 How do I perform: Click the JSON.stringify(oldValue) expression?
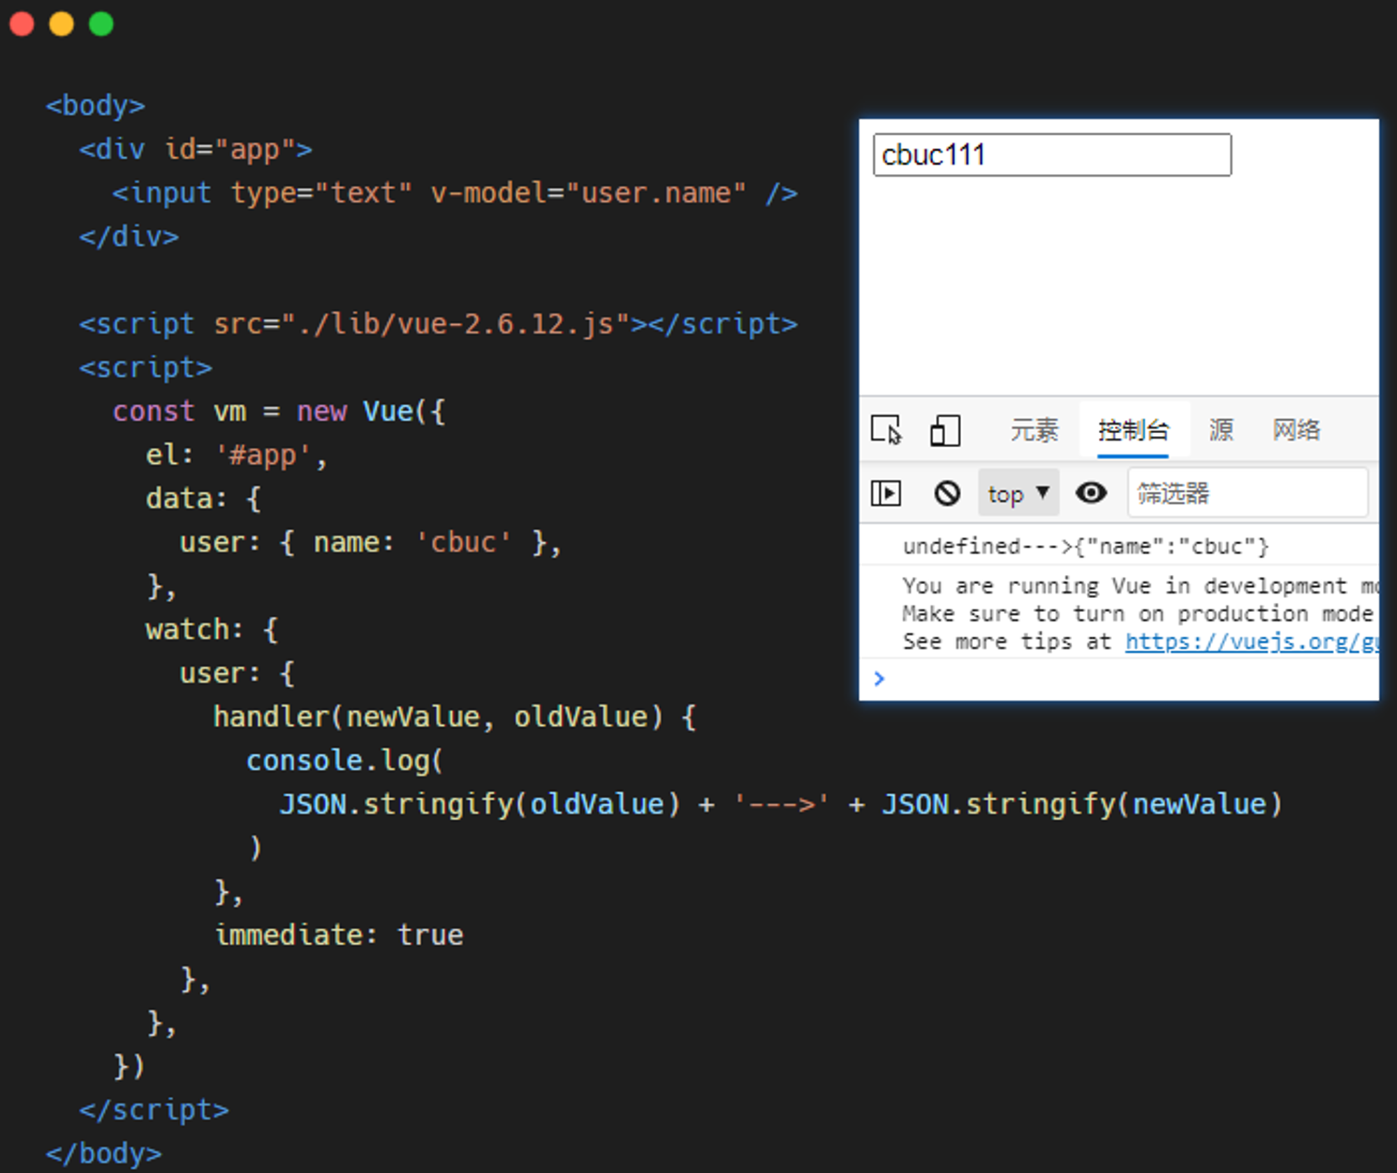480,804
